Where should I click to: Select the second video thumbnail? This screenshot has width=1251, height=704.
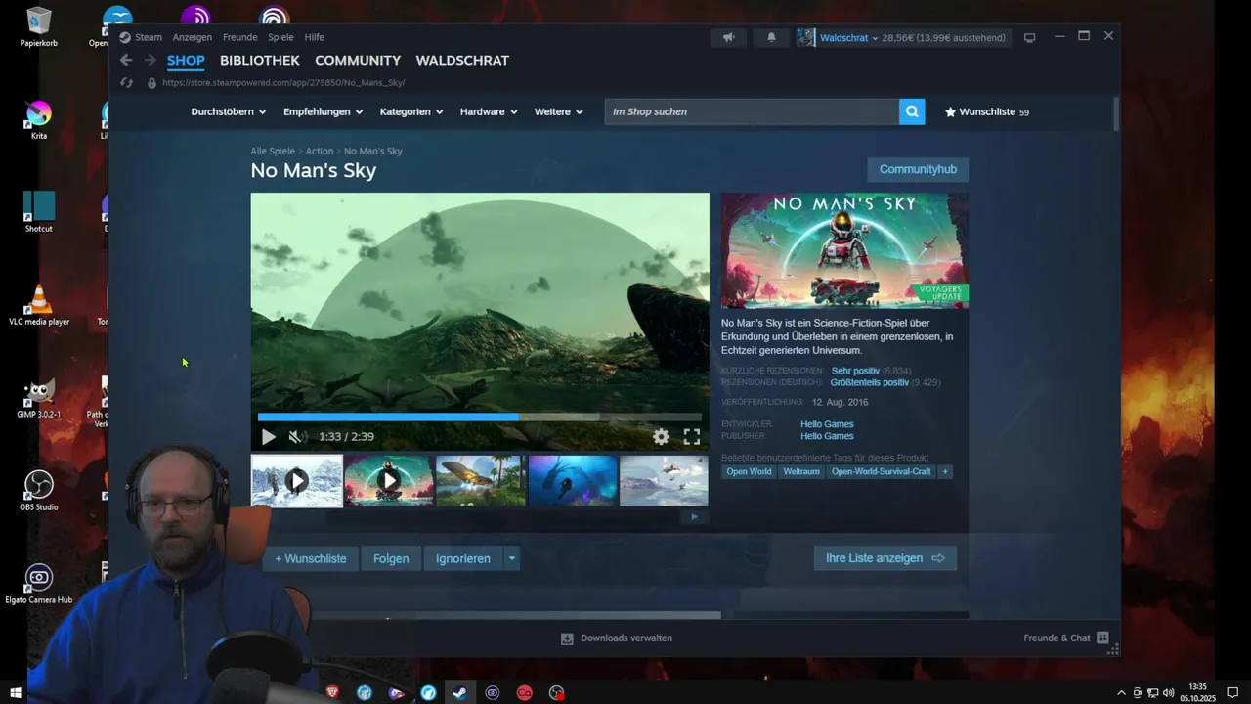(389, 480)
